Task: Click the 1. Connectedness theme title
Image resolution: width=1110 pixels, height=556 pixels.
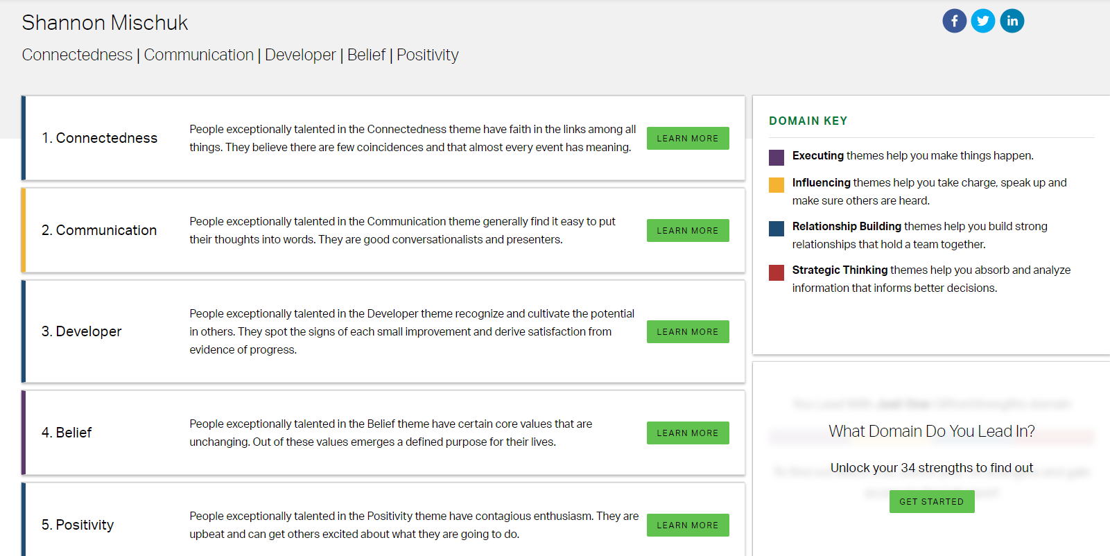Action: (100, 138)
